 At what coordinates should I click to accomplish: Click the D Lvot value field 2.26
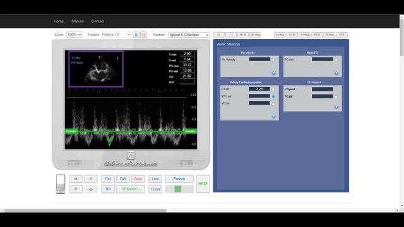click(259, 89)
